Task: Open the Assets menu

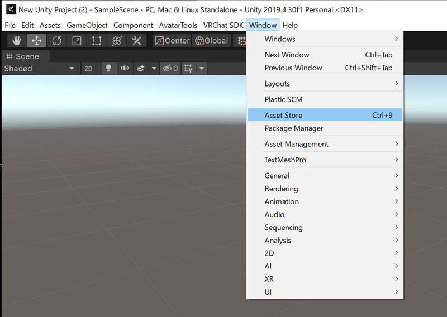Action: pyautogui.click(x=50, y=25)
